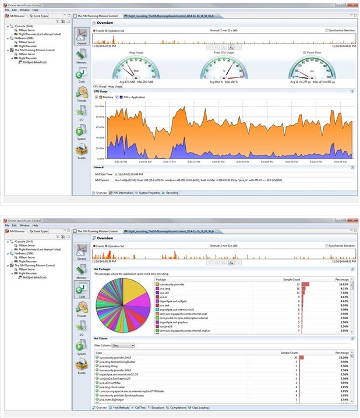Toggle the Machine checkbox in CPU Usage
Screen dimensions: 360x418
96,97
